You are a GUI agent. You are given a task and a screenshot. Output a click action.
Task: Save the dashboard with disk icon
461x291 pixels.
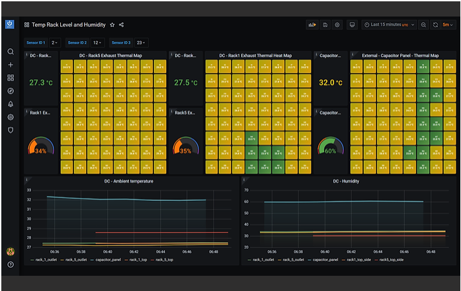point(325,25)
